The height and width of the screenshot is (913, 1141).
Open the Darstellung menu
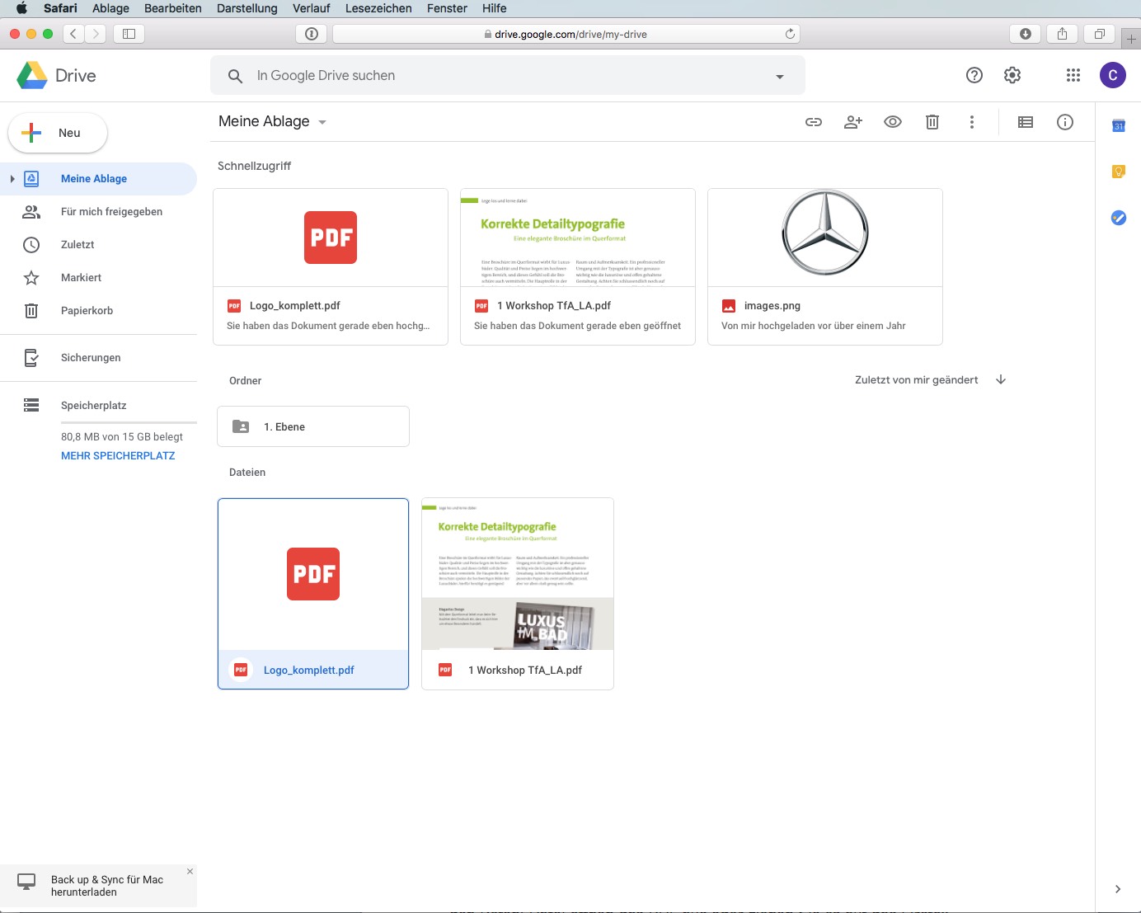point(247,8)
